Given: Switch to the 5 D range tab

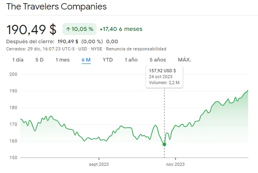Looking at the screenshot, I should click(39, 60).
